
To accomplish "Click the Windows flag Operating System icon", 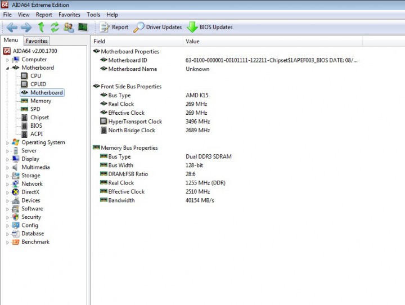I will (x=16, y=142).
